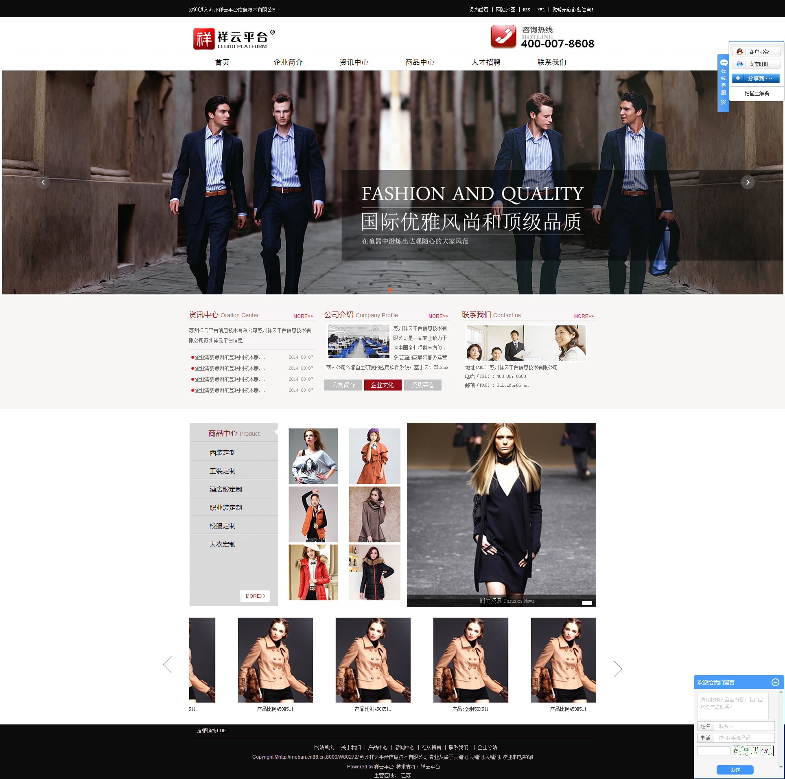Select the 公司简介 tab button
The height and width of the screenshot is (779, 785).
point(343,385)
